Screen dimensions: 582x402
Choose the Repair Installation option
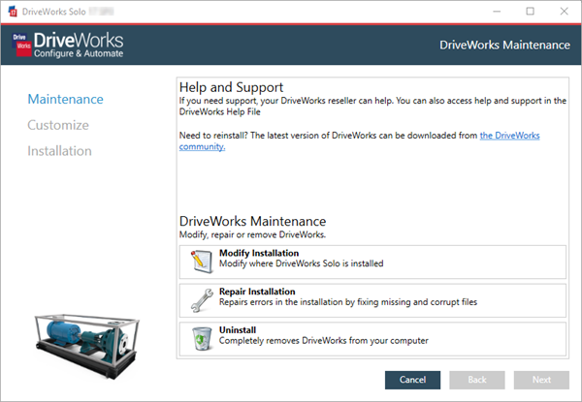[x=372, y=300]
